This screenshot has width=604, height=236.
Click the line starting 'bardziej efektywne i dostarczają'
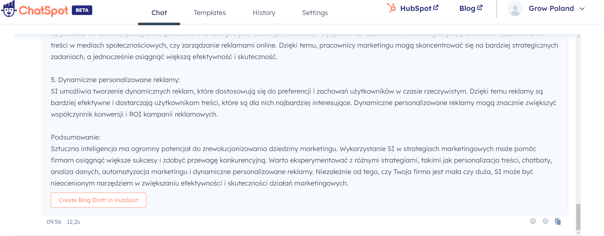coord(303,103)
